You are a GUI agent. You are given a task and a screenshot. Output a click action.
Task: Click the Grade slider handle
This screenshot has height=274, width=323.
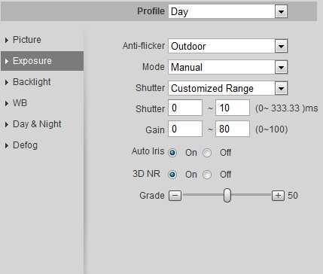click(x=227, y=195)
